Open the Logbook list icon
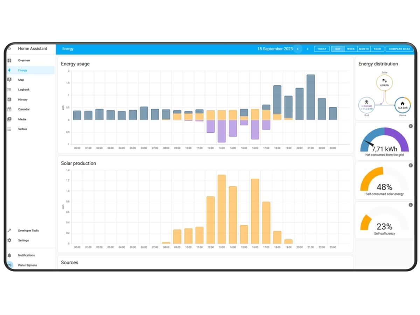 click(x=9, y=90)
